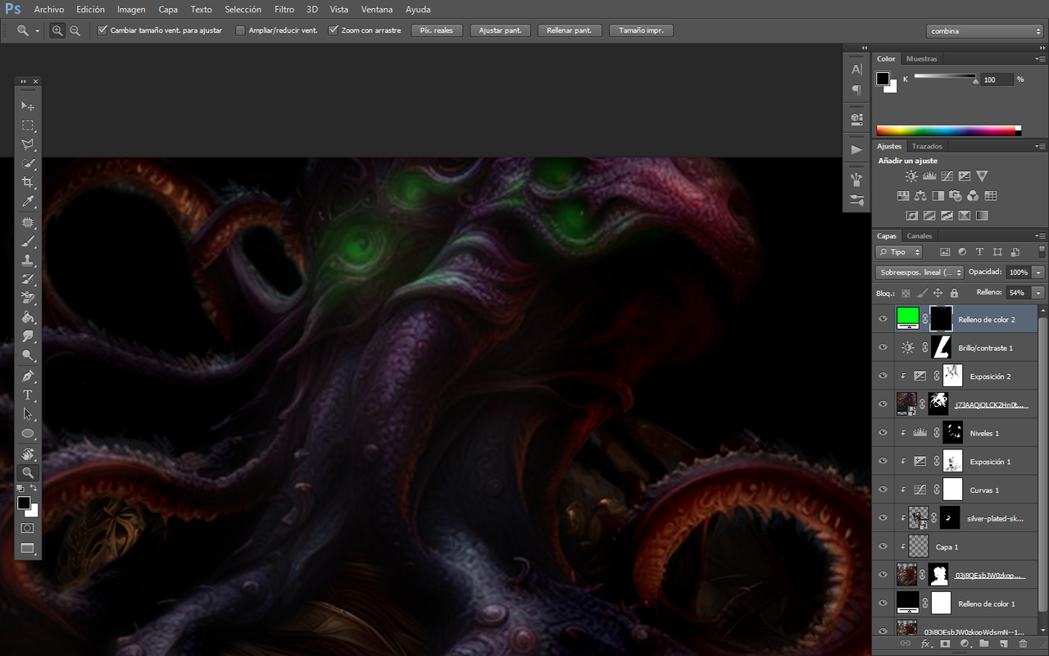Open the Opacidad slider dropdown arrow

pyautogui.click(x=1039, y=272)
